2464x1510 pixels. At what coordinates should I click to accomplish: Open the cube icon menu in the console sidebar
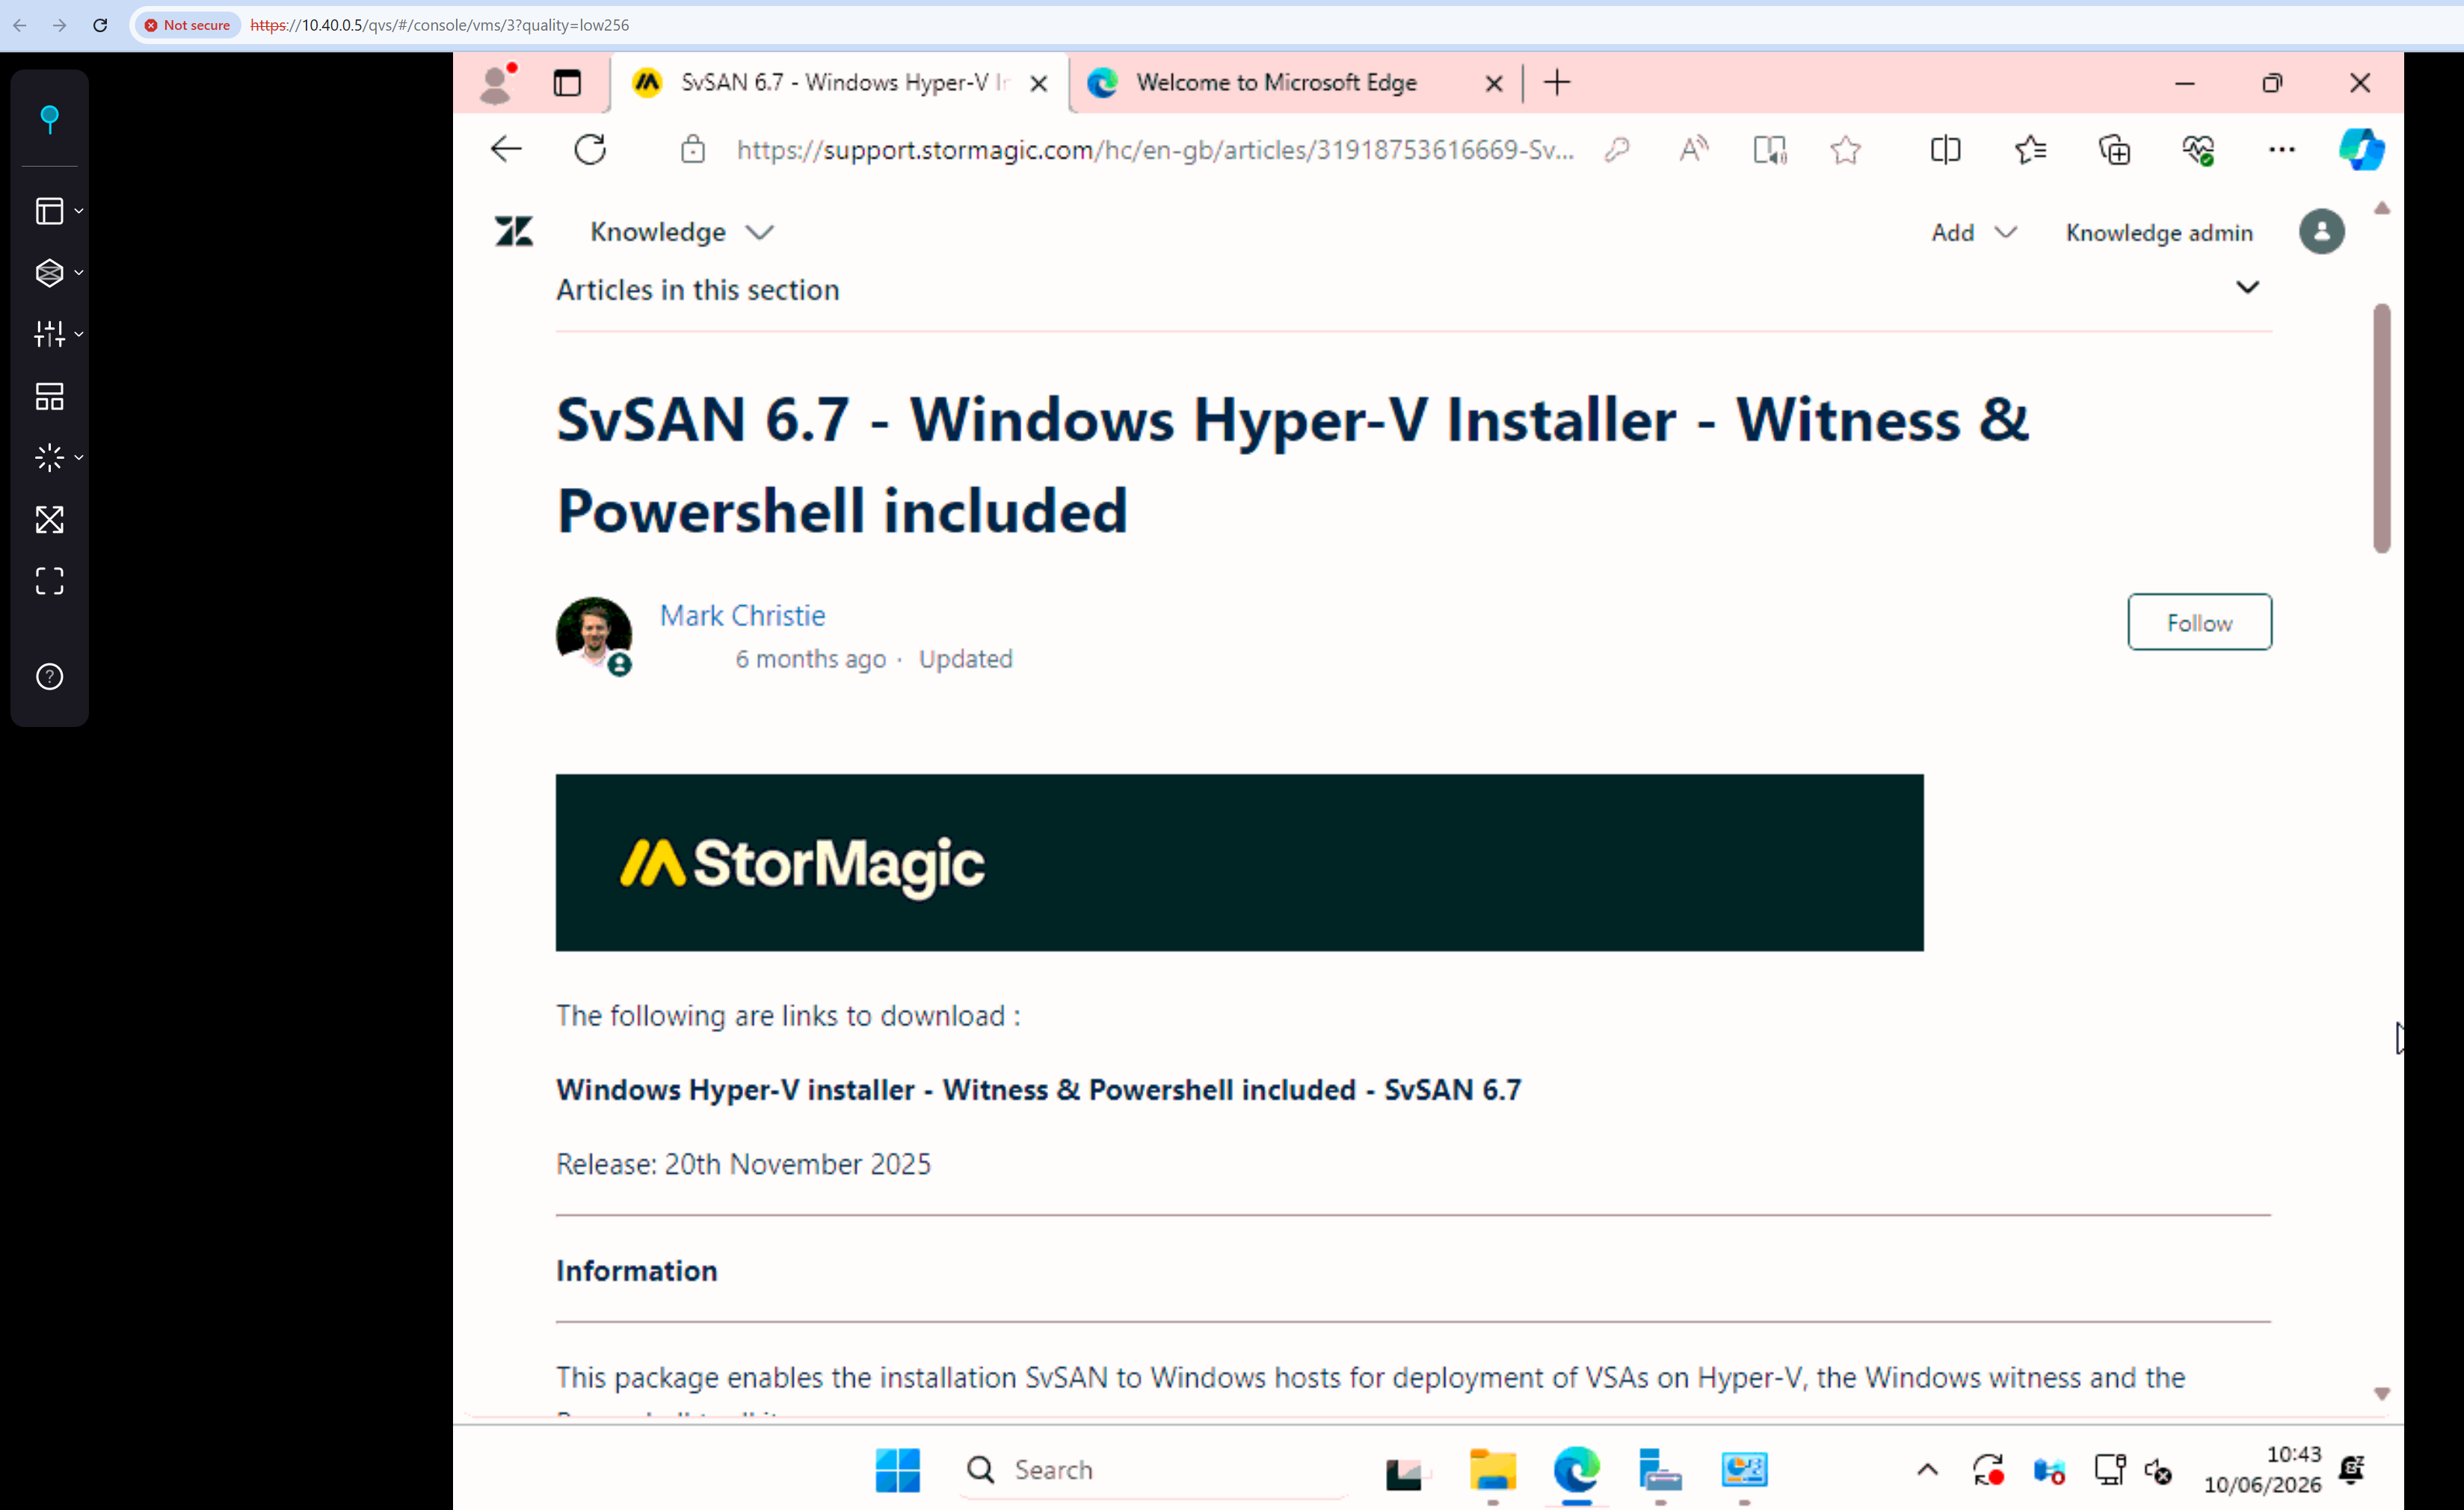(x=49, y=273)
